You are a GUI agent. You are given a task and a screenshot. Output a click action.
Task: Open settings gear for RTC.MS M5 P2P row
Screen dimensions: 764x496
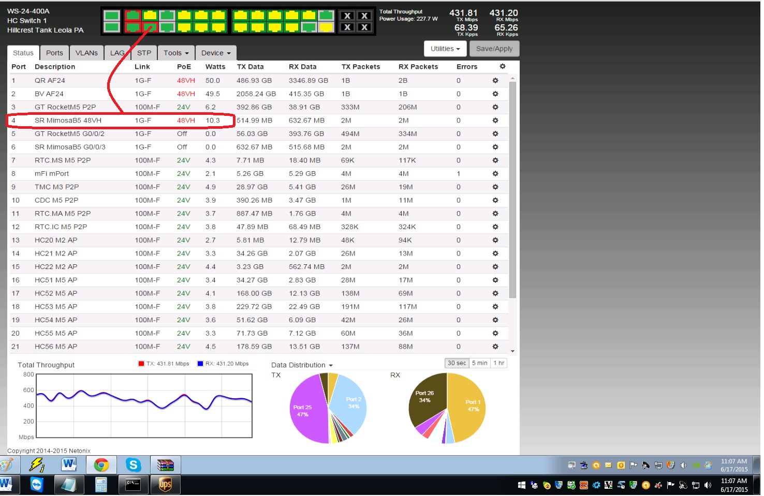tap(495, 160)
